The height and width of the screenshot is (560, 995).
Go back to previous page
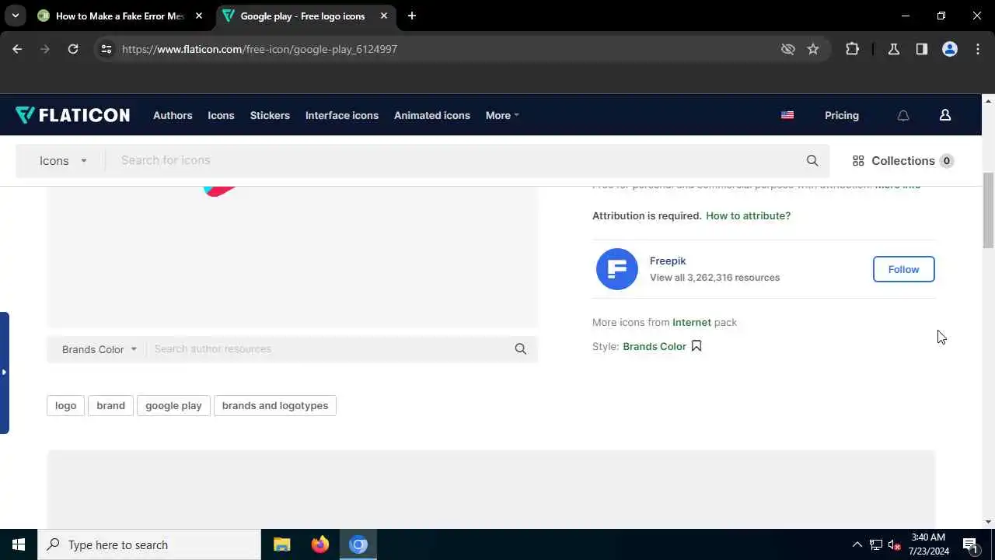coord(17,49)
